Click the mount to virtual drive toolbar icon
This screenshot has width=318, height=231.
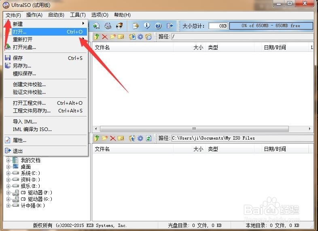tap(108, 26)
